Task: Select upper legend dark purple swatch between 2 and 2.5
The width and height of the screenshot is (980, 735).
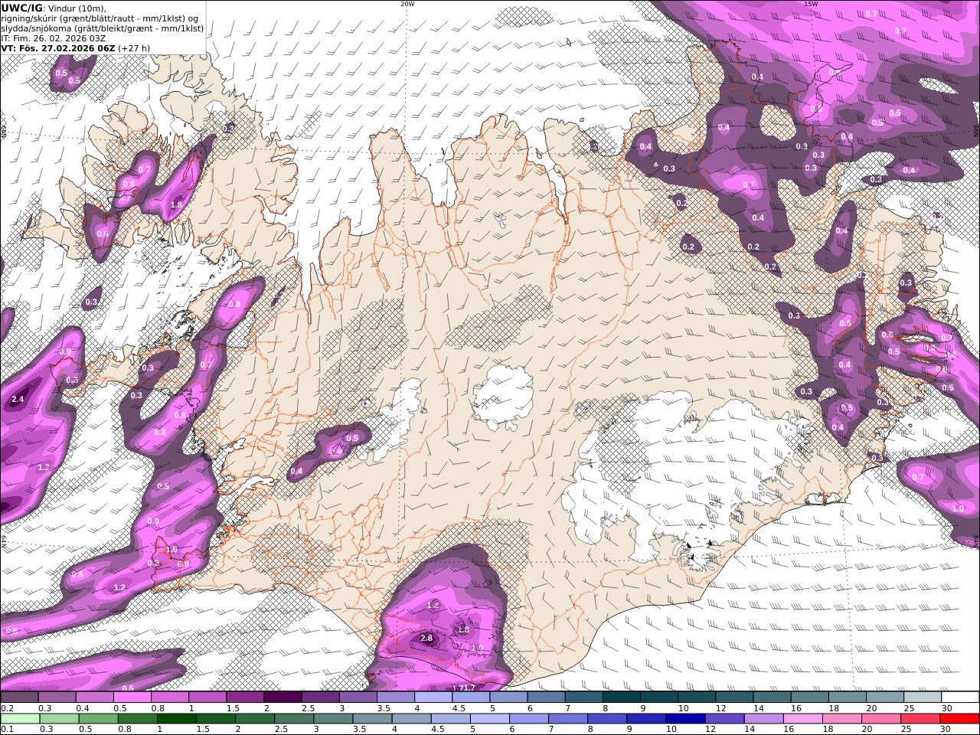Action: [x=282, y=697]
